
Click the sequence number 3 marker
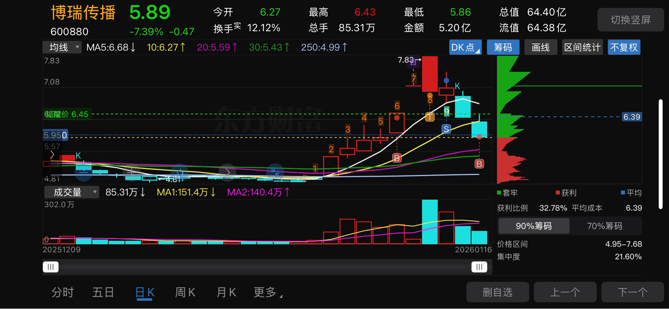(348, 129)
